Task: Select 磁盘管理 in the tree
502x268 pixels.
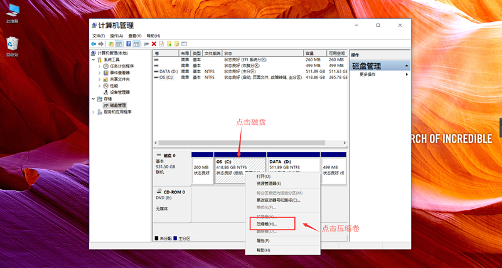Action: point(118,105)
